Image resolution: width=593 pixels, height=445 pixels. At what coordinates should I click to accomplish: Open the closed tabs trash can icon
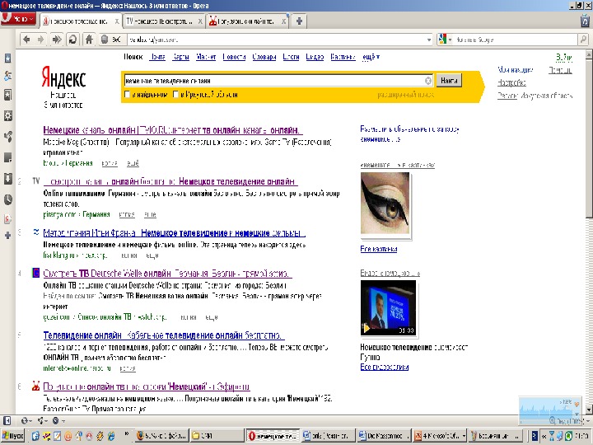click(x=585, y=21)
